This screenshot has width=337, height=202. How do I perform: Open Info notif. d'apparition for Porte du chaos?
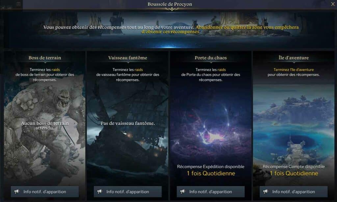coord(211,191)
